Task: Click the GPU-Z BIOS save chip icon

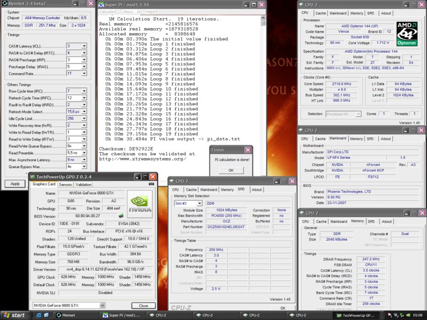Action: [121, 216]
